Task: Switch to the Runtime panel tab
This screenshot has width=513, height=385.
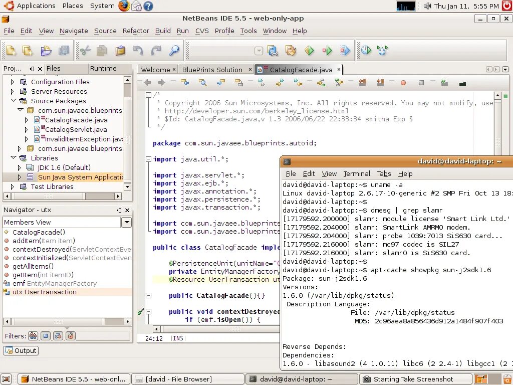Action: coord(103,68)
